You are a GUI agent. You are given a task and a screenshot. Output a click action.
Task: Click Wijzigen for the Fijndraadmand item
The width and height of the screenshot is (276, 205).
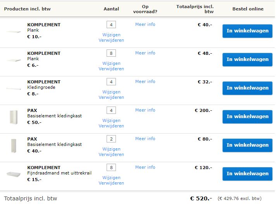point(111,178)
